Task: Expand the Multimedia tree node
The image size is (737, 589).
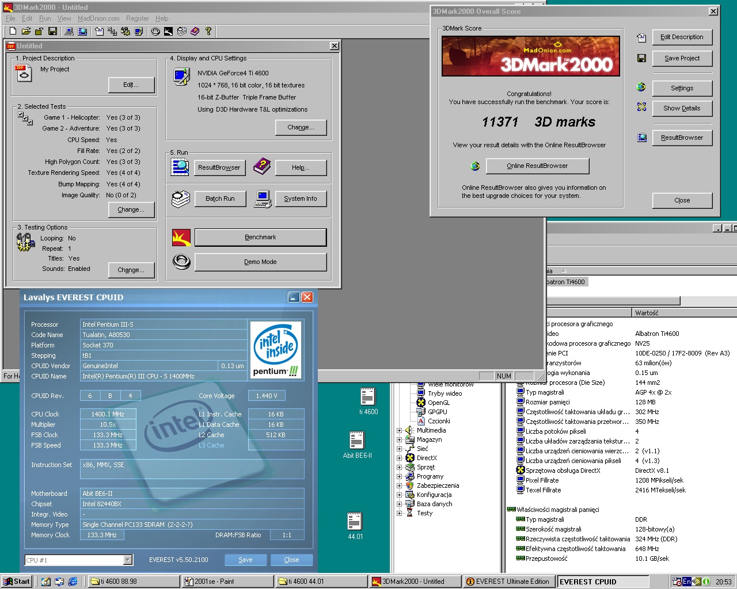Action: tap(399, 430)
